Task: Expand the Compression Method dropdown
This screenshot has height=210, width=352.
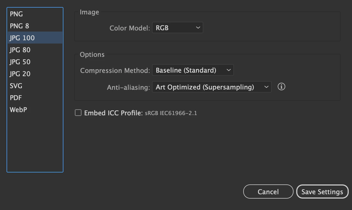Action: pos(193,70)
